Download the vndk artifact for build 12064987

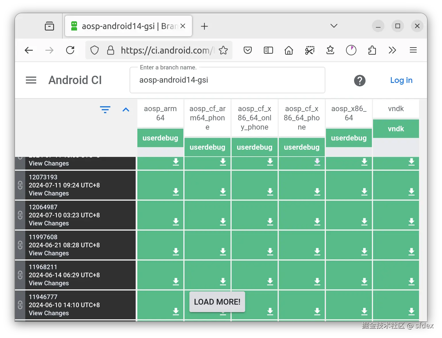click(412, 222)
